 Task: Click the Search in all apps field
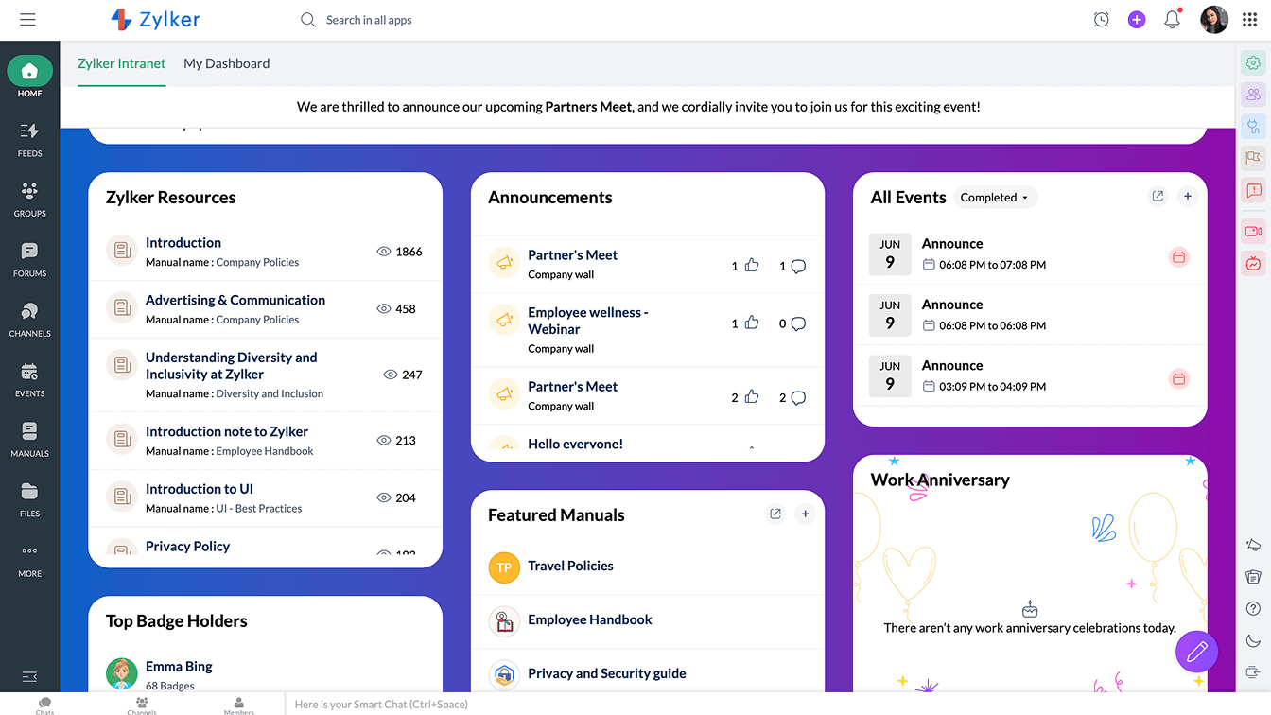click(x=369, y=20)
